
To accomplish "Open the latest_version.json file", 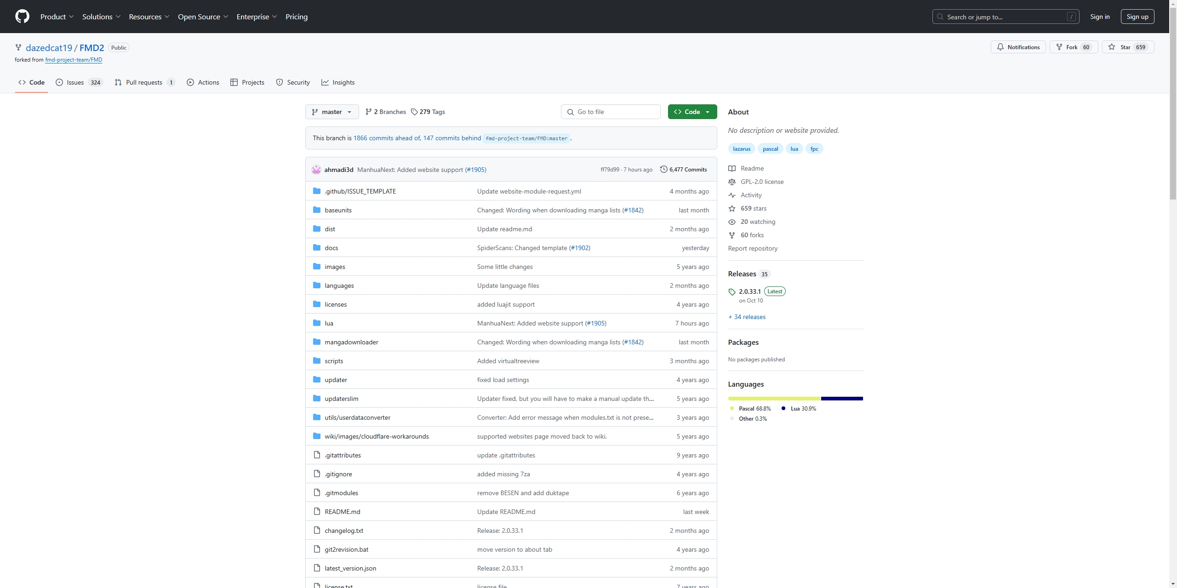I will tap(350, 568).
